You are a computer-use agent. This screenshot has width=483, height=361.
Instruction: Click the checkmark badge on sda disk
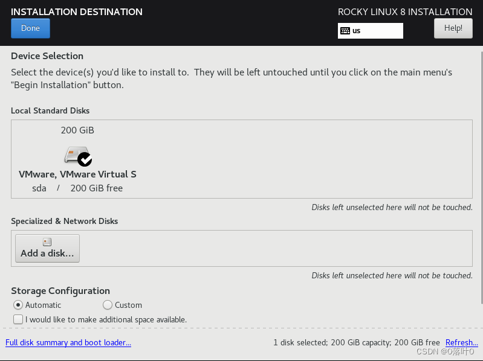85,159
